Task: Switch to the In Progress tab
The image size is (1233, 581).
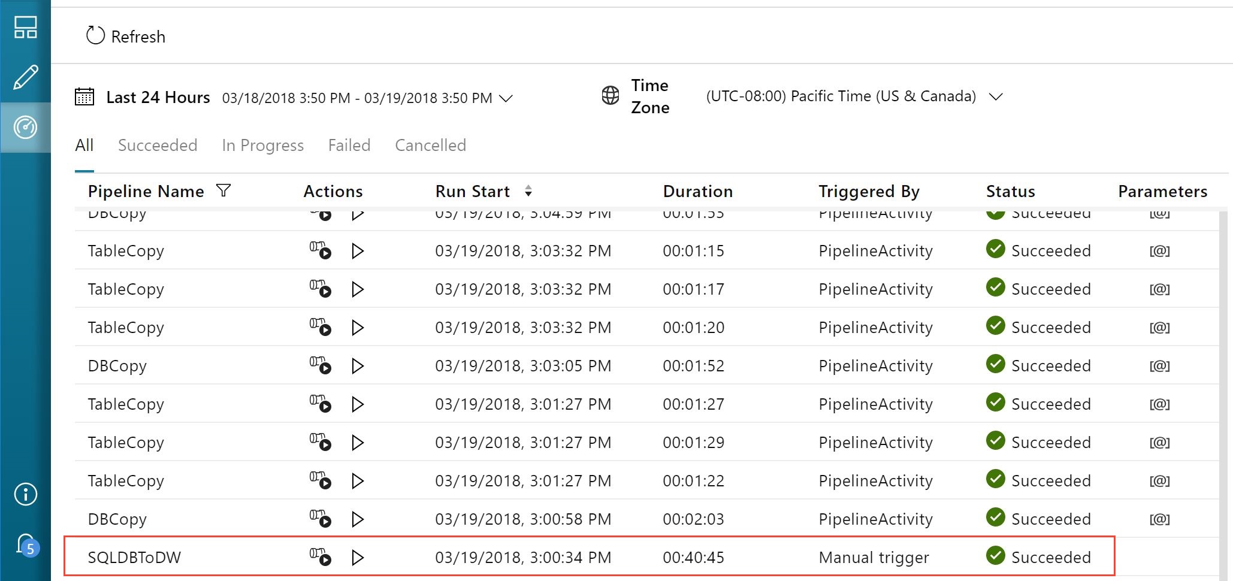Action: [262, 145]
